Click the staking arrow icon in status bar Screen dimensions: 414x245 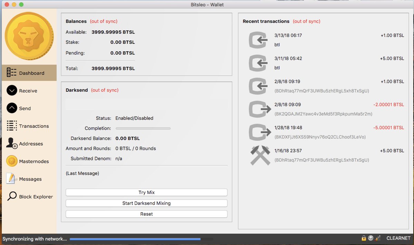(371, 238)
